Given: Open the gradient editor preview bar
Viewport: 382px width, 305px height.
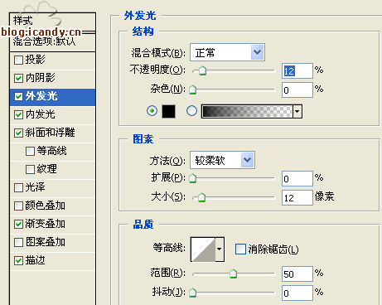Looking at the screenshot, I should coord(247,111).
